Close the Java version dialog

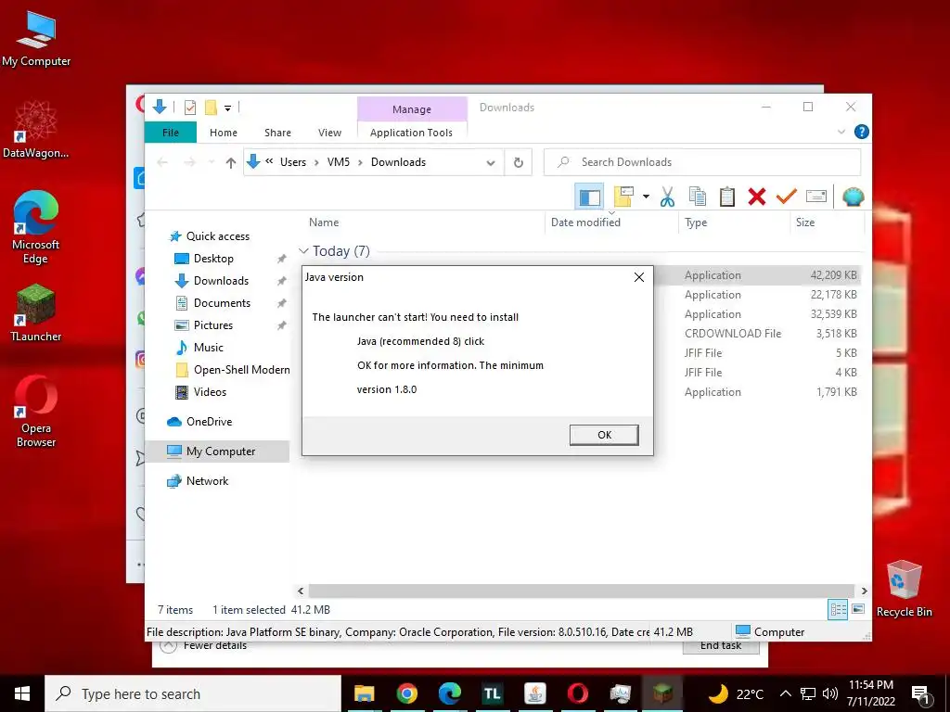638,277
